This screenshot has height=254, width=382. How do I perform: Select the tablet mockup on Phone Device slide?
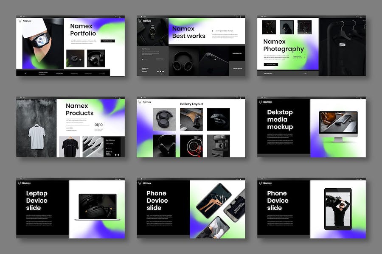(337, 208)
